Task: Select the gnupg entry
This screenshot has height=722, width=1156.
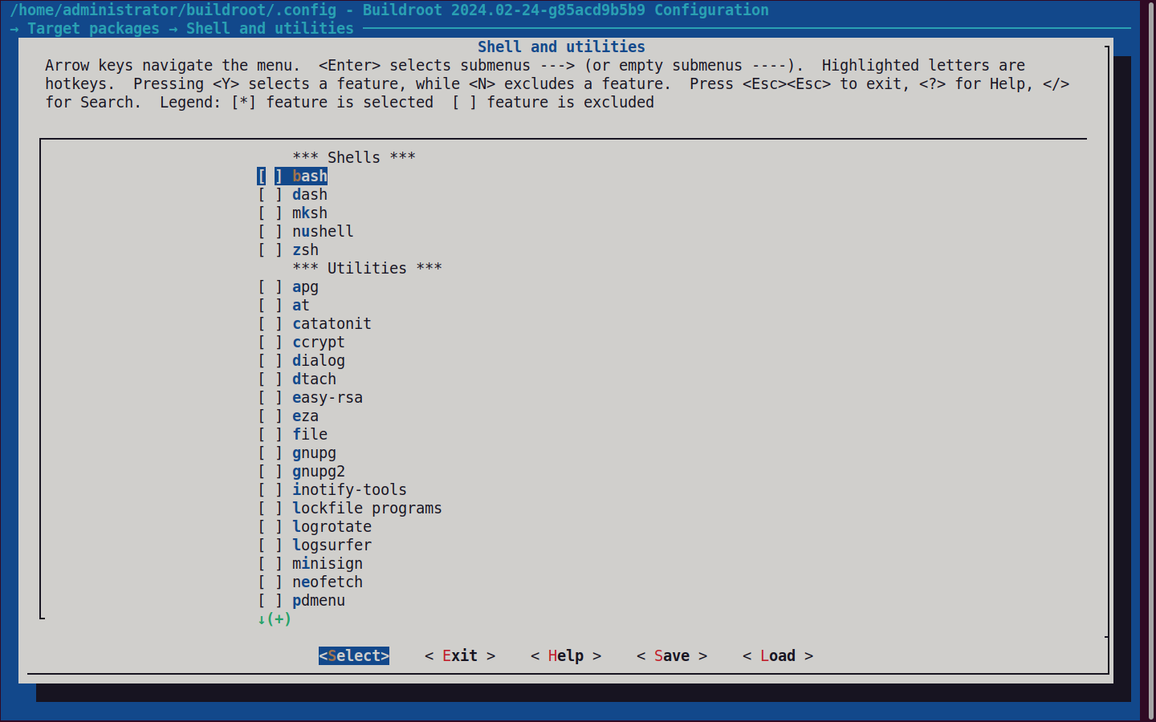Action: click(x=314, y=453)
